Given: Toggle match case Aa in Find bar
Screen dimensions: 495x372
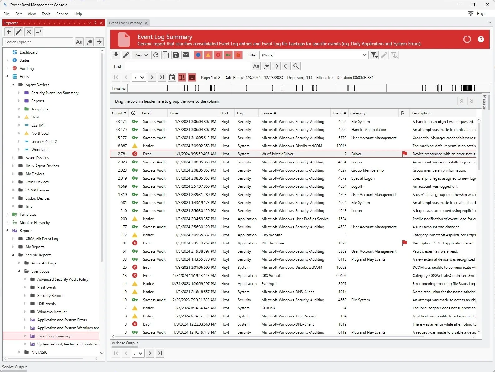Looking at the screenshot, I should pyautogui.click(x=256, y=66).
